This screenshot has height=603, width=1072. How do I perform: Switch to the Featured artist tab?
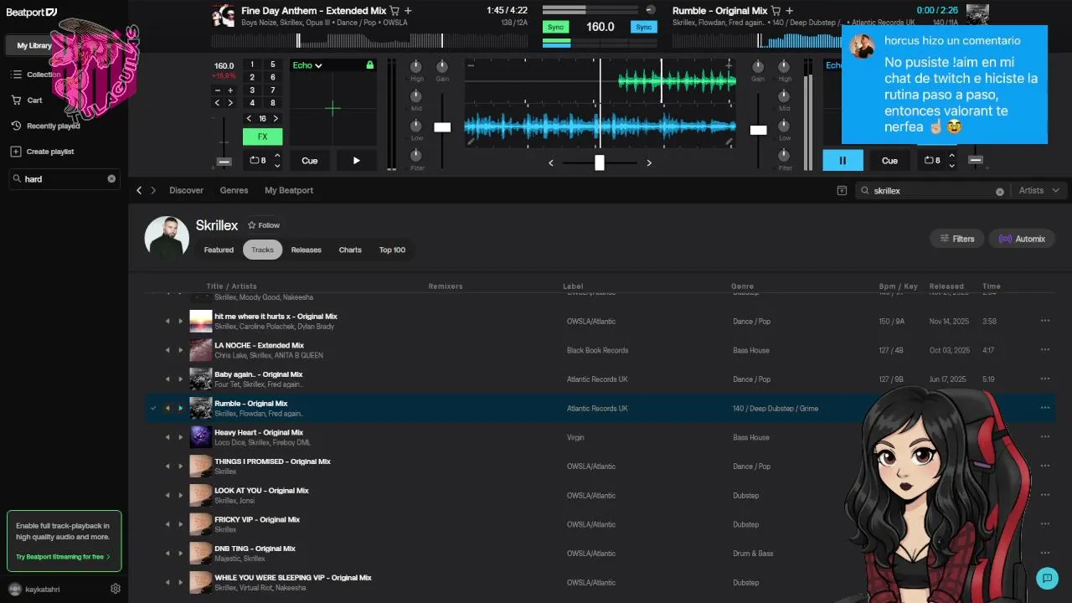point(219,250)
